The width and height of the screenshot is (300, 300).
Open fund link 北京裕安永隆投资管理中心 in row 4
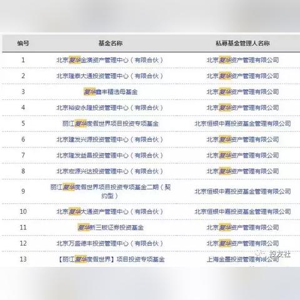110,107
